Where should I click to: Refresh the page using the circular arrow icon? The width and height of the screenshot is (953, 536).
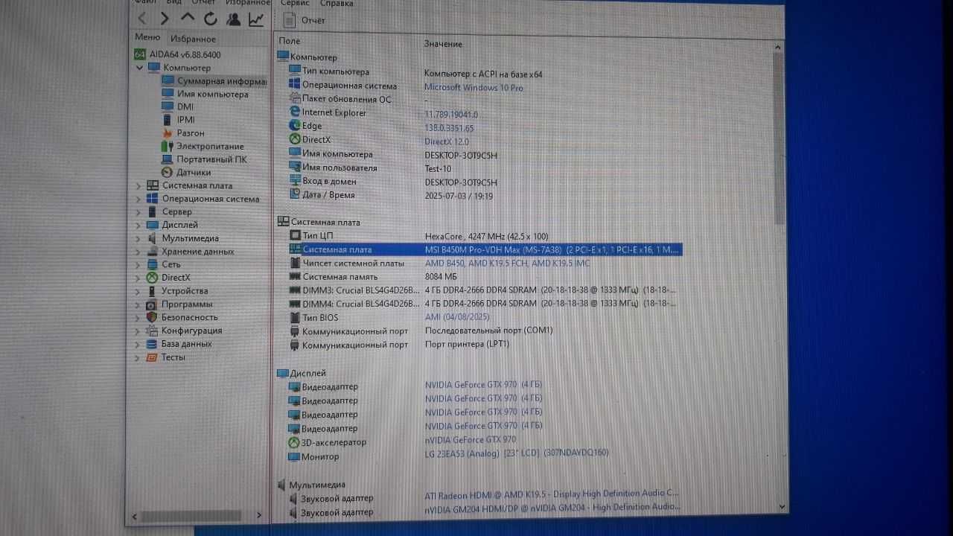click(211, 19)
